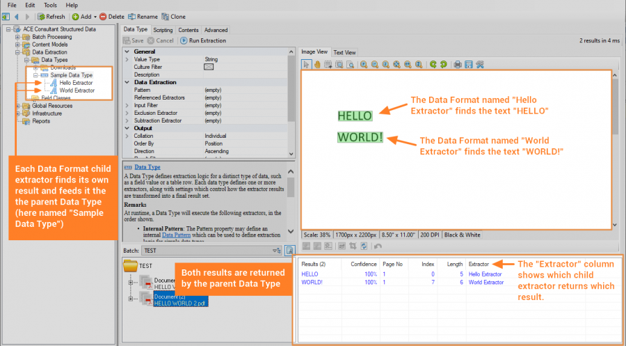Viewport: 626px width, 346px height.
Task: Save image using the floppy disk icon
Action: pos(469,64)
